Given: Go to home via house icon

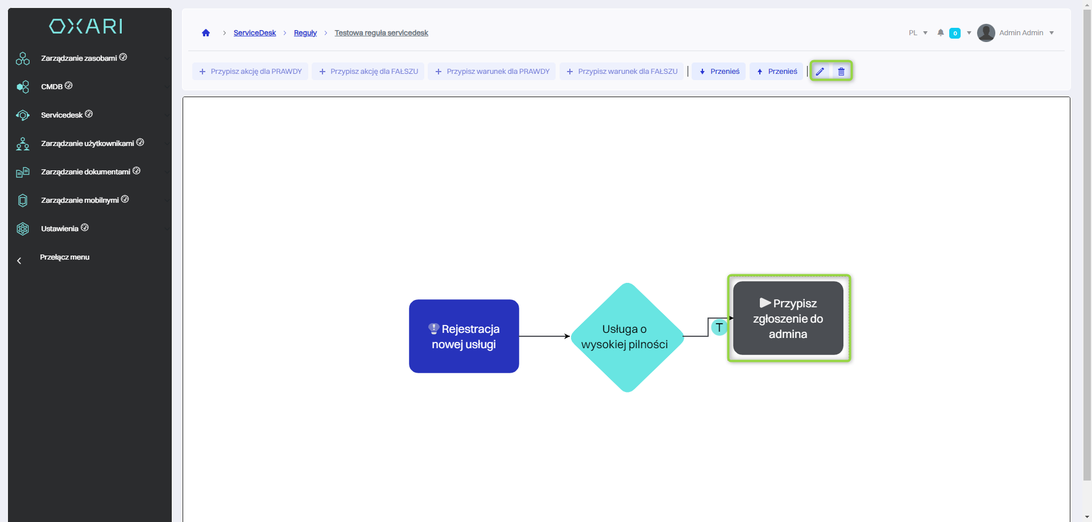Looking at the screenshot, I should (x=206, y=33).
